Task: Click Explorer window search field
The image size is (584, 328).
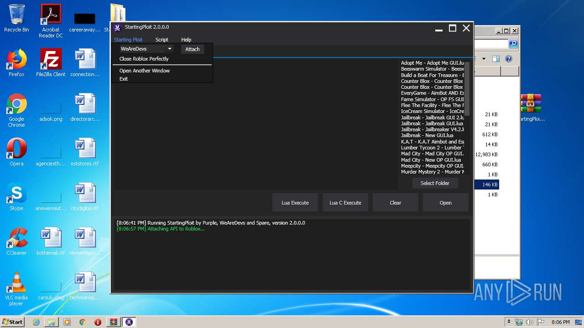Action: tap(491, 44)
